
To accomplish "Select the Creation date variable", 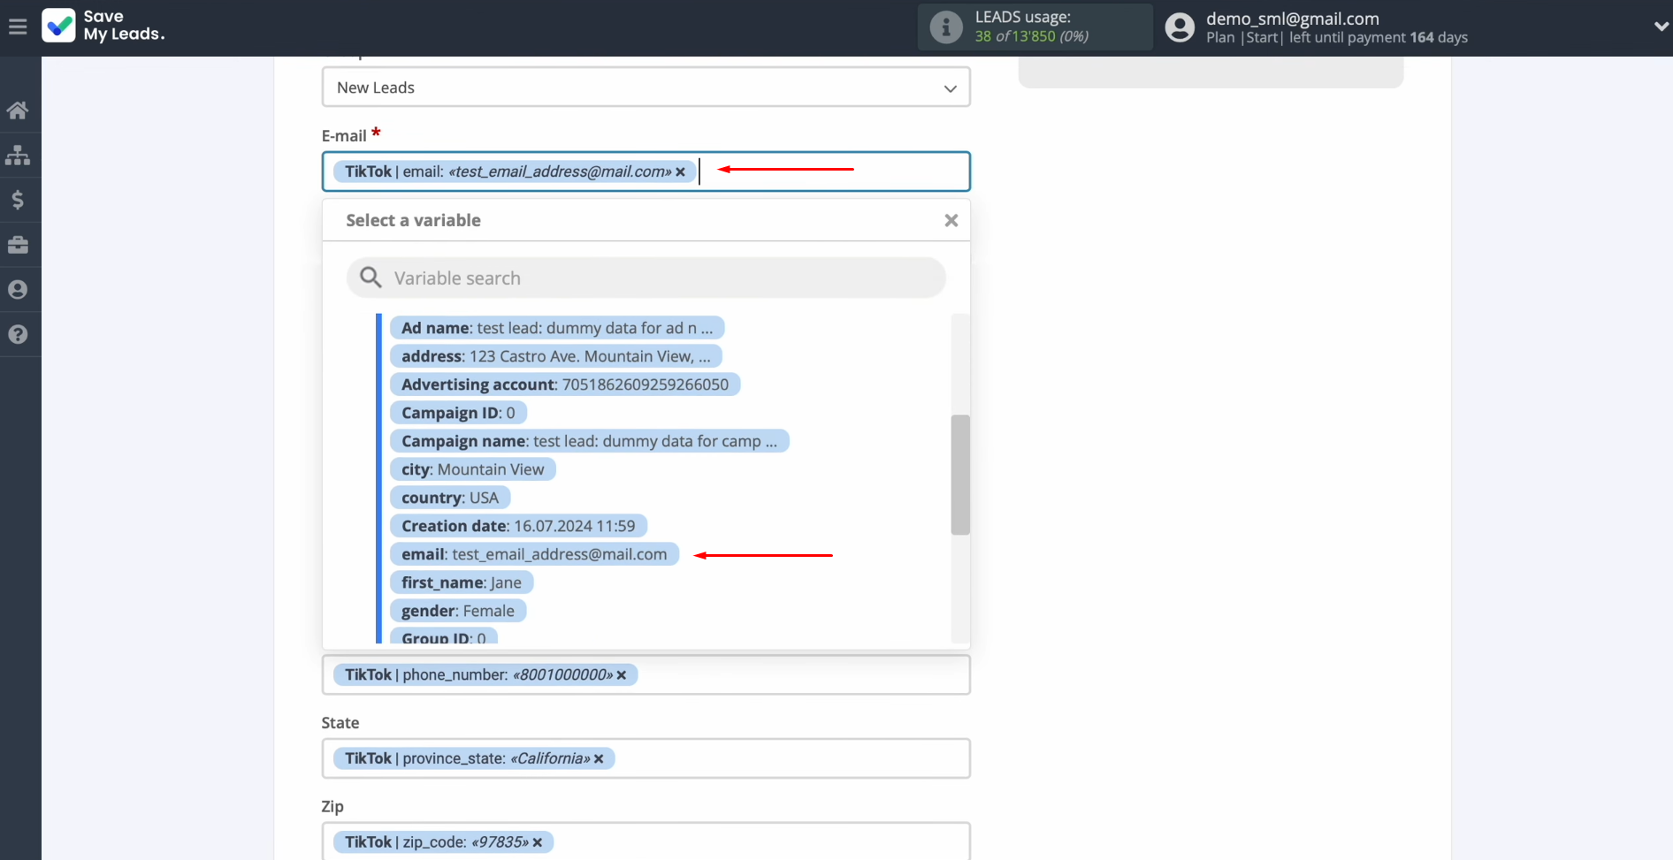I will (x=518, y=526).
